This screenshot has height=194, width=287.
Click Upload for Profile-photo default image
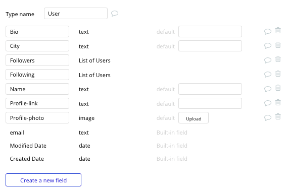(194, 118)
